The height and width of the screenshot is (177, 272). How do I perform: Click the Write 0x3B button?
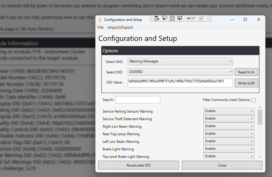pos(246,83)
